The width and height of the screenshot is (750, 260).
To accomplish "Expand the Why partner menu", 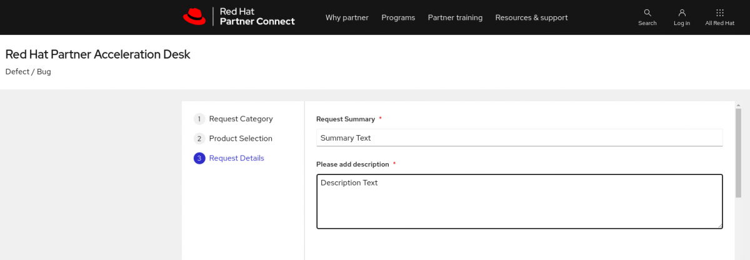I will 347,17.
